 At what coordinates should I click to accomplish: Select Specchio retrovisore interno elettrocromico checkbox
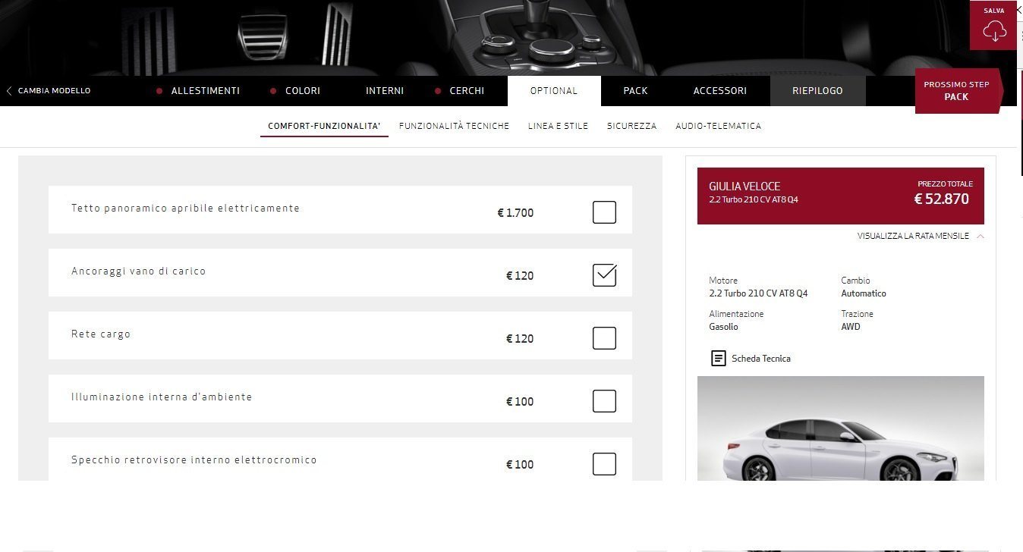coord(604,464)
